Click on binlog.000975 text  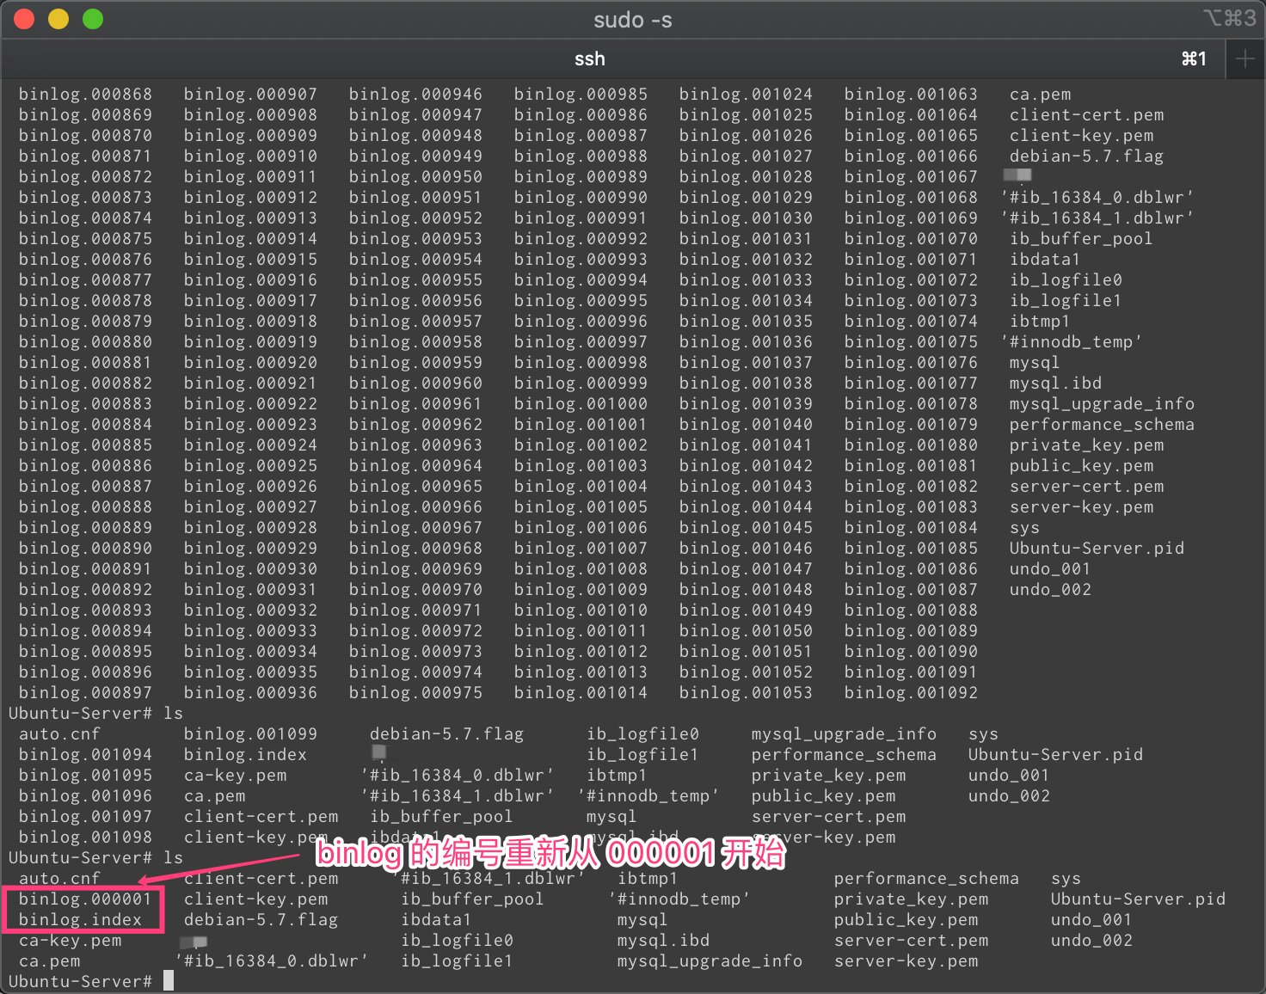pyautogui.click(x=415, y=692)
